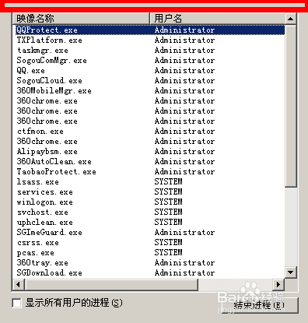Click the horizontal scrollbar left arrow
Image resolution: width=308 pixels, height=323 pixels.
click(18, 284)
